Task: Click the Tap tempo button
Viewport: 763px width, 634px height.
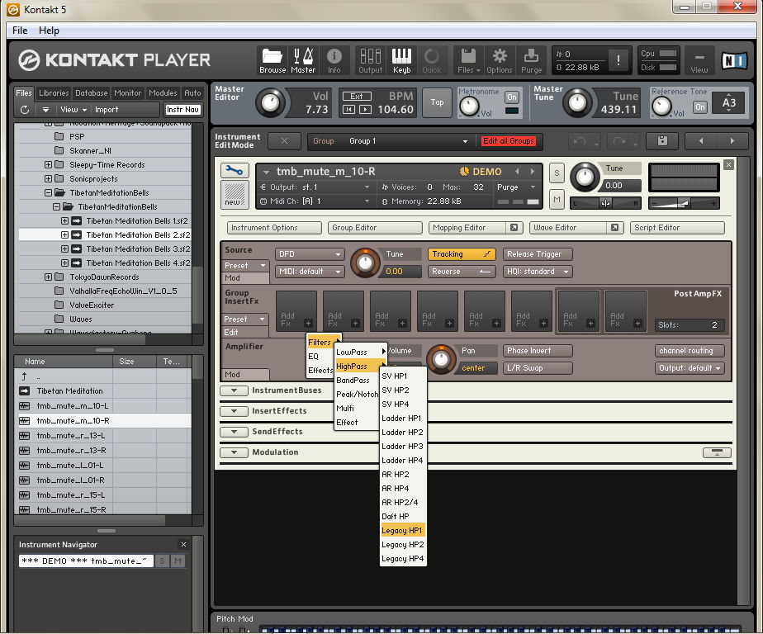Action: (x=437, y=102)
